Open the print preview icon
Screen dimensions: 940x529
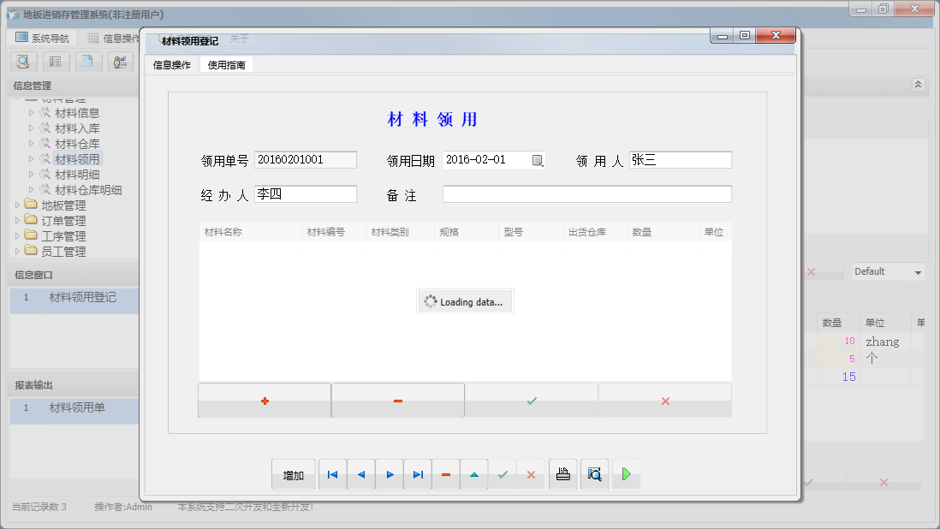point(594,473)
